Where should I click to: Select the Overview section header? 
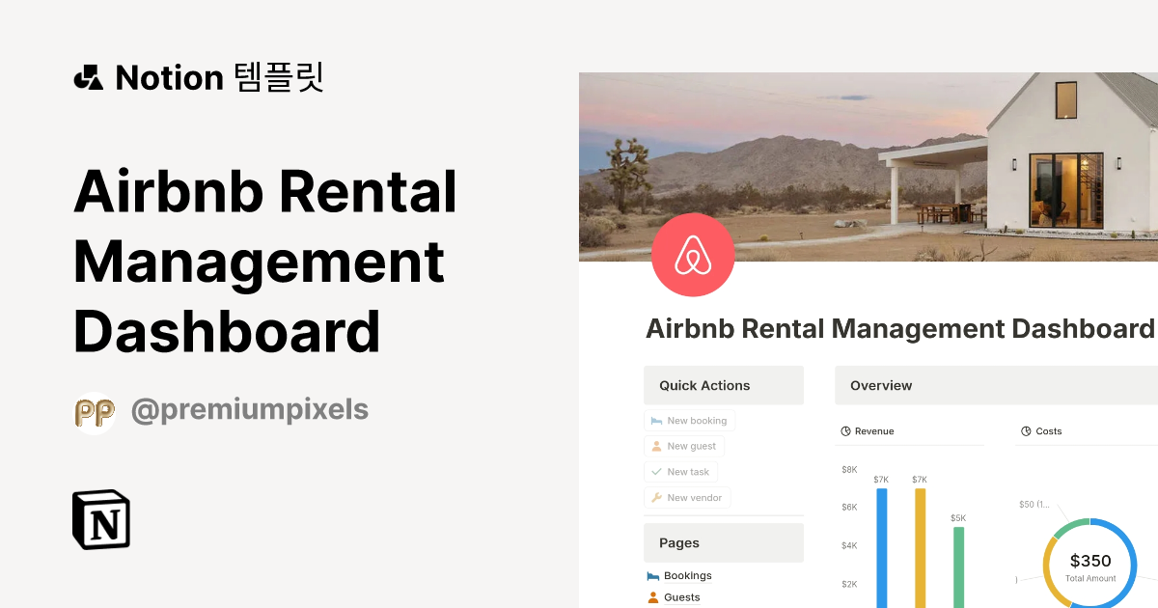tap(880, 385)
